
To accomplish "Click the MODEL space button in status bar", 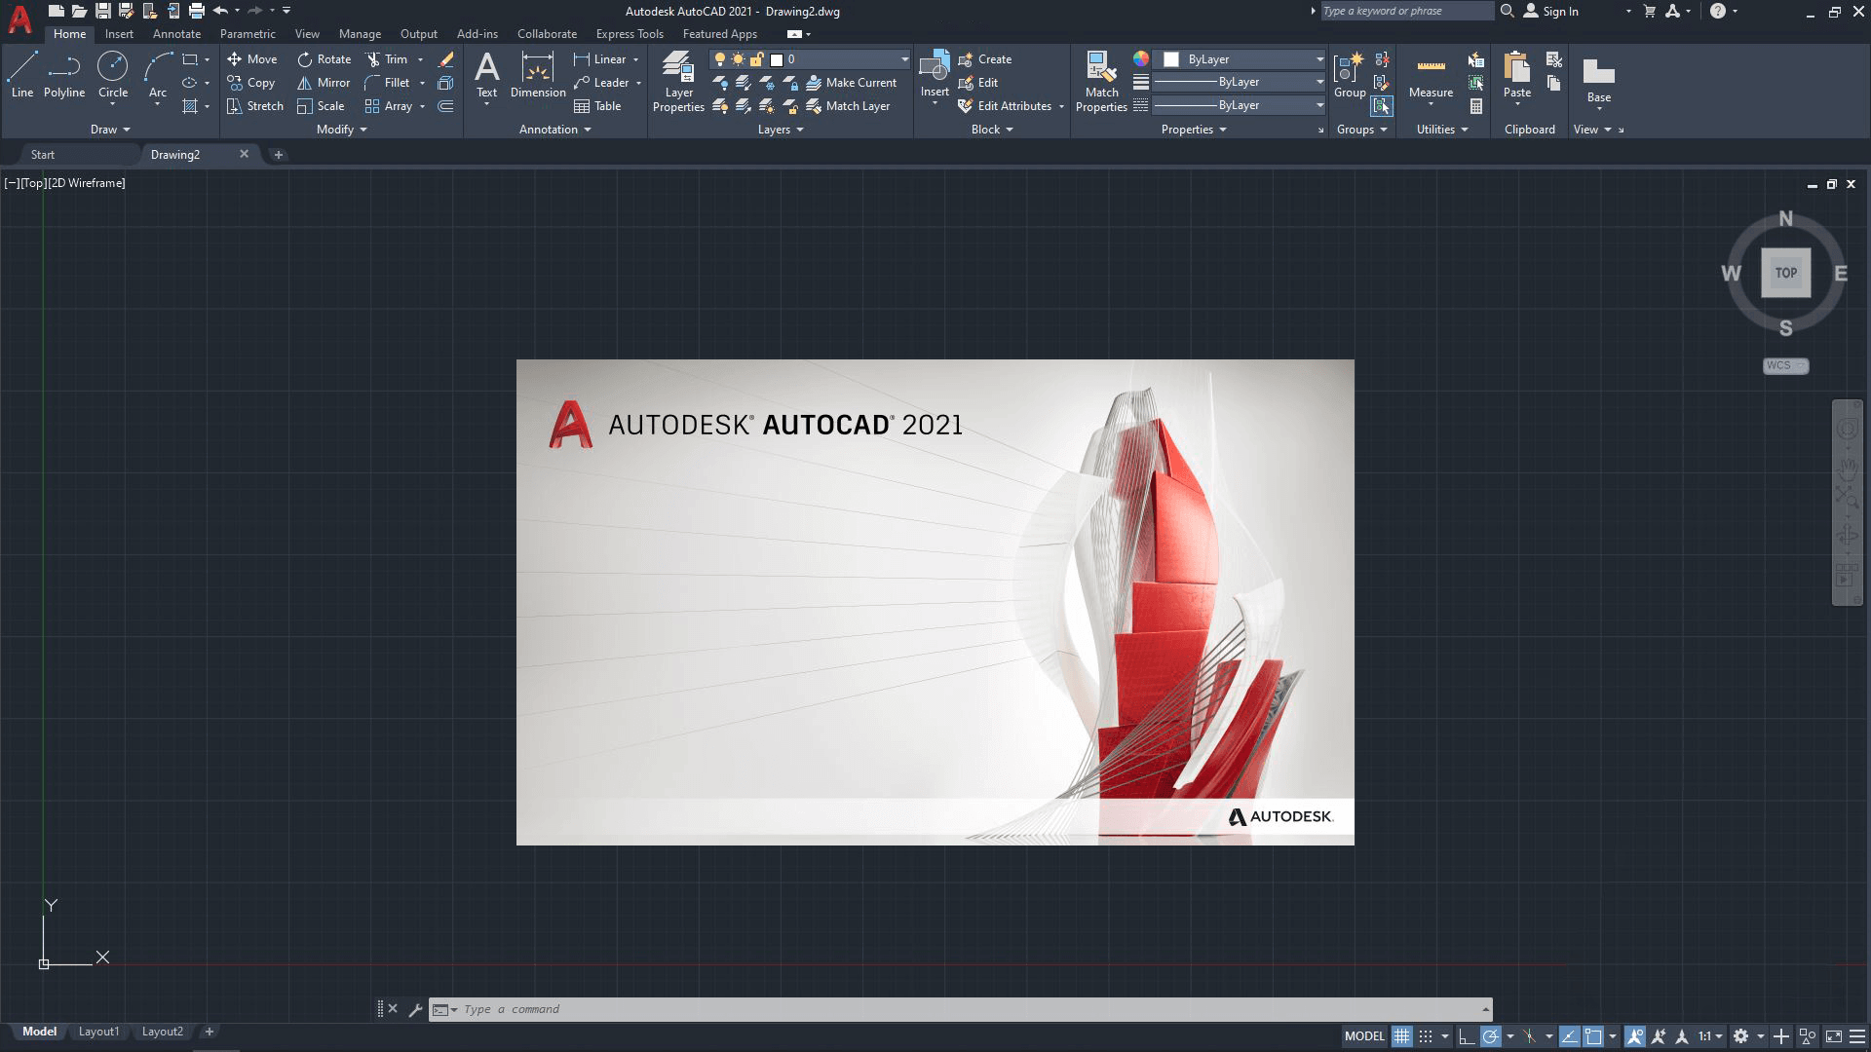I will 1364,1036.
